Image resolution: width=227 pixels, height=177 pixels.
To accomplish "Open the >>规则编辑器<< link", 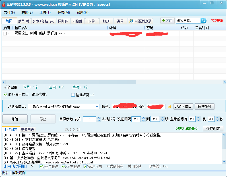I will pos(187,129).
